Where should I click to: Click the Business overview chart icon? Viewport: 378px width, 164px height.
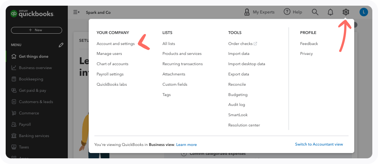pyautogui.click(x=14, y=68)
